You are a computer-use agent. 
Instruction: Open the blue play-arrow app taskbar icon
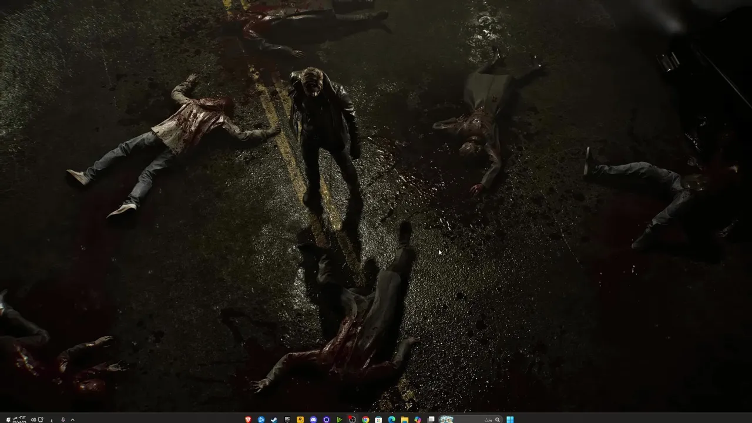click(261, 419)
